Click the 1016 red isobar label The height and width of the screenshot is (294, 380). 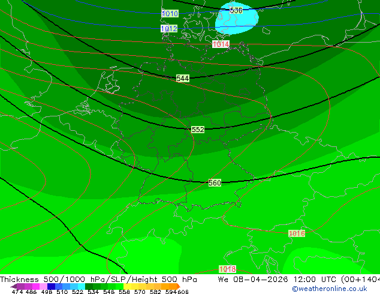[297, 233]
